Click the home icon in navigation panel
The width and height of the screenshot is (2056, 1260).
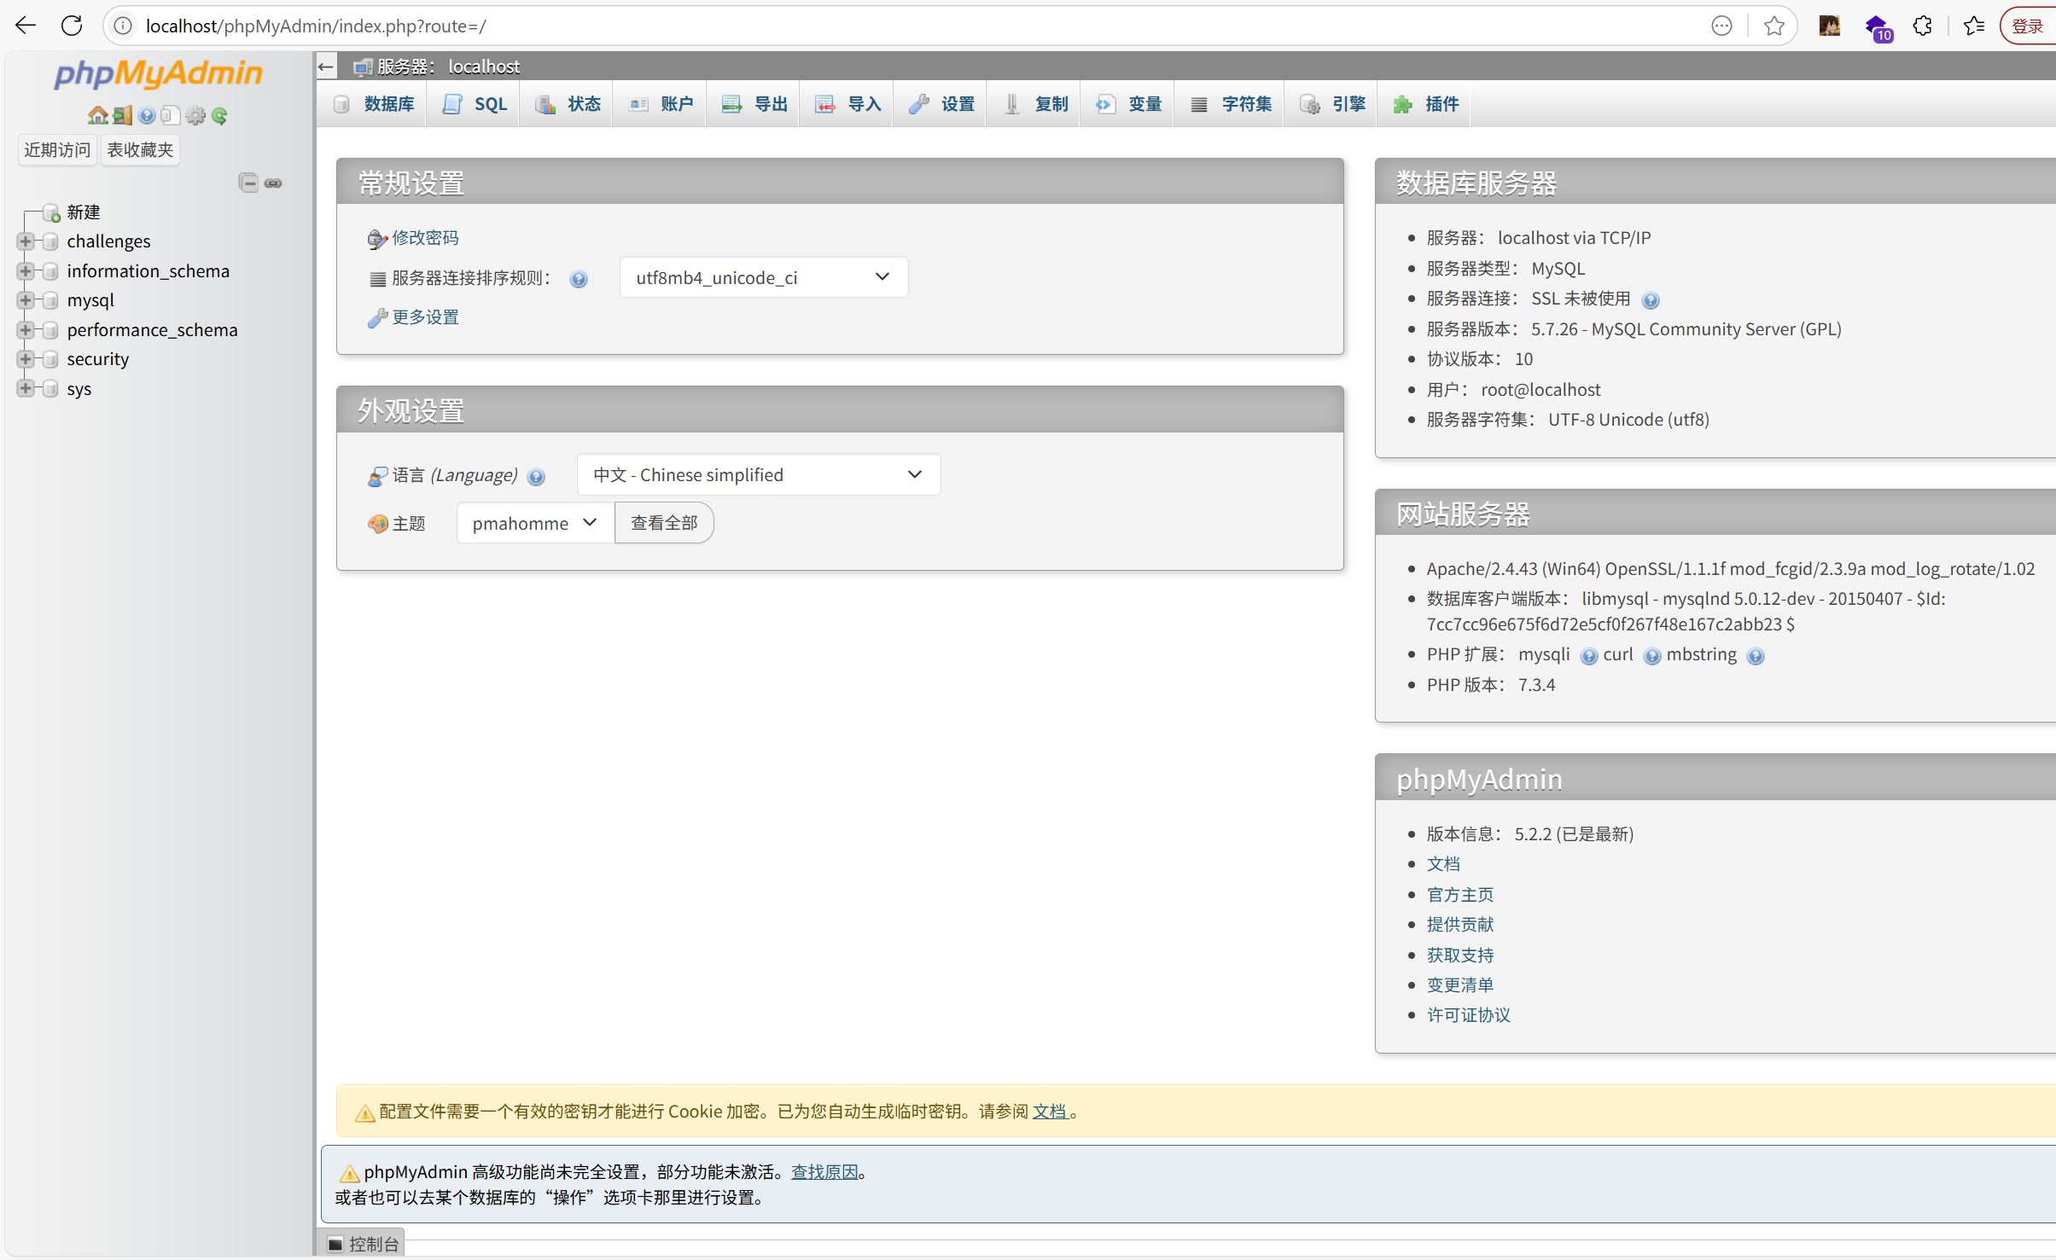pos(97,115)
